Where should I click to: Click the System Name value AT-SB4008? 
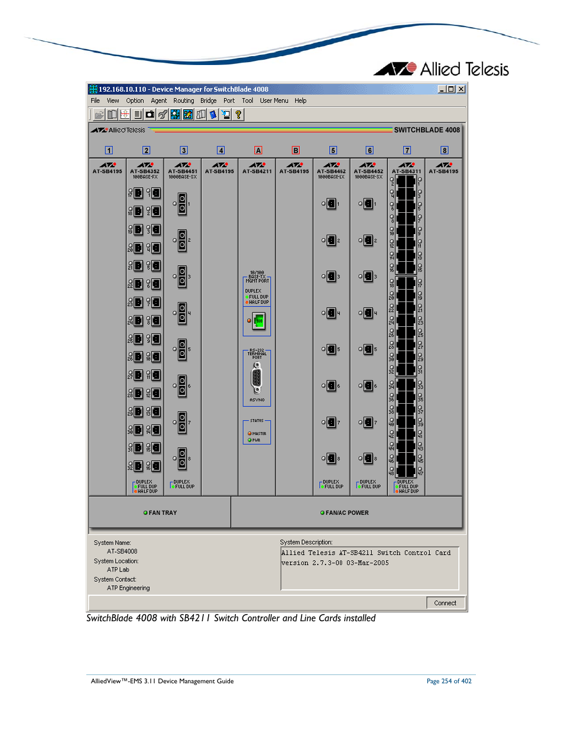(122, 551)
